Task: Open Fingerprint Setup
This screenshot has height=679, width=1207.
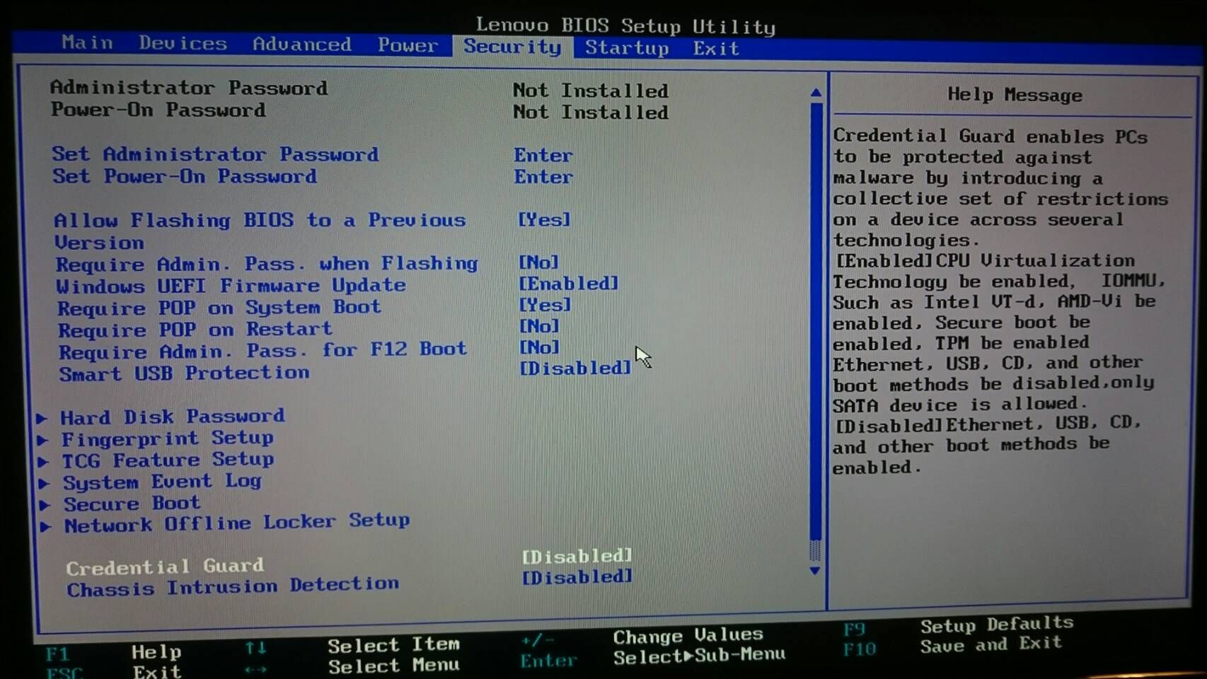Action: click(168, 439)
